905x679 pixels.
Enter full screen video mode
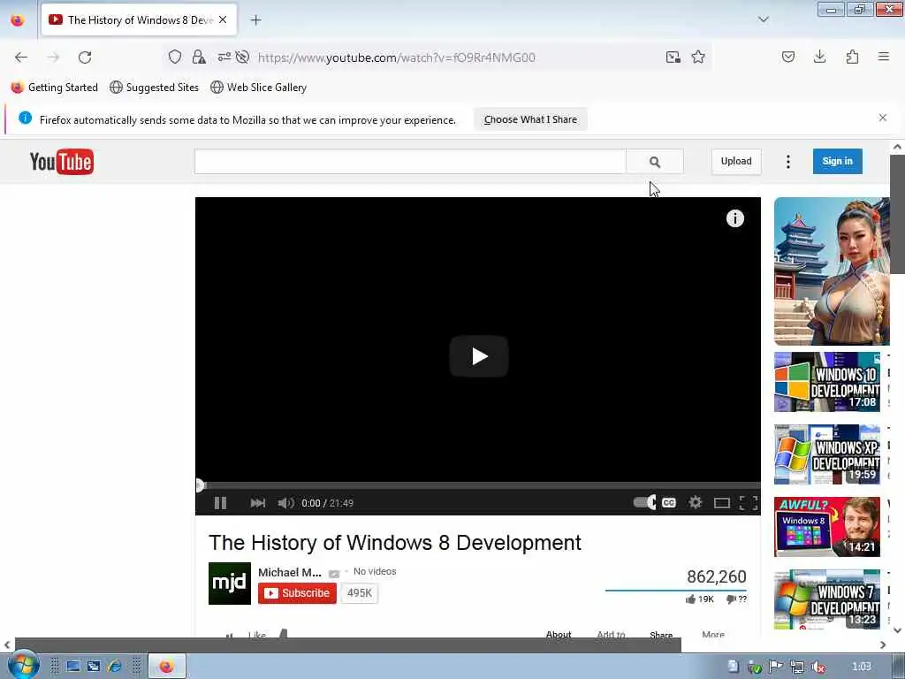[x=749, y=503]
